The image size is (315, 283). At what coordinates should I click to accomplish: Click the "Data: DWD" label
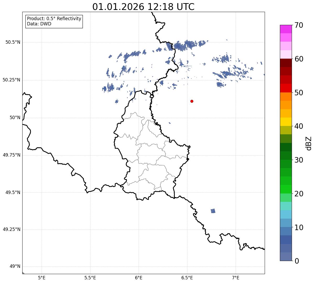39,24
